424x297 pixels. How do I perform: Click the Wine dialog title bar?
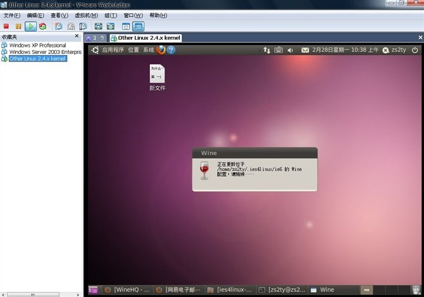255,153
